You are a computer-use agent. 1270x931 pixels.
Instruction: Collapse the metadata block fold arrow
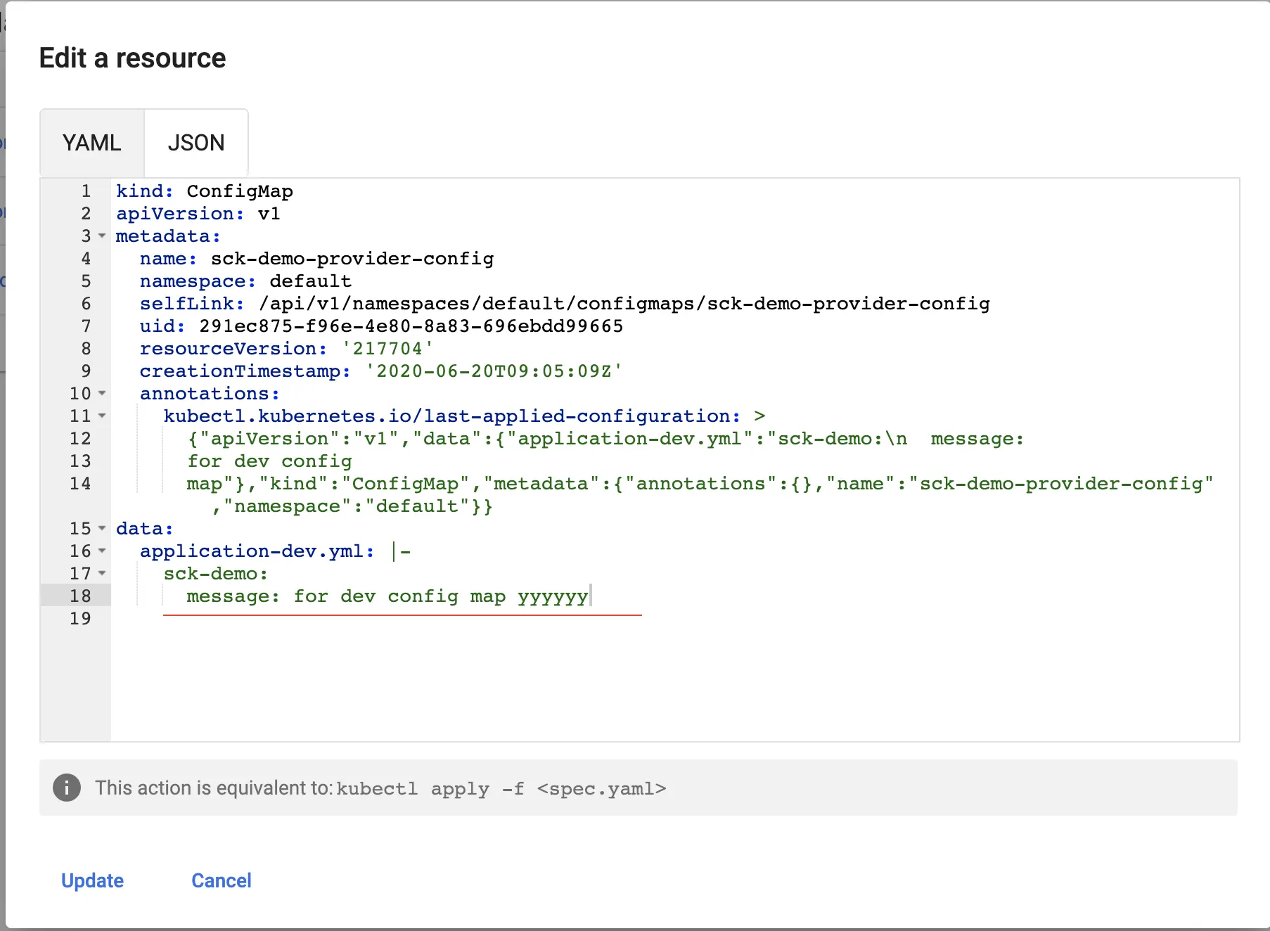(102, 236)
